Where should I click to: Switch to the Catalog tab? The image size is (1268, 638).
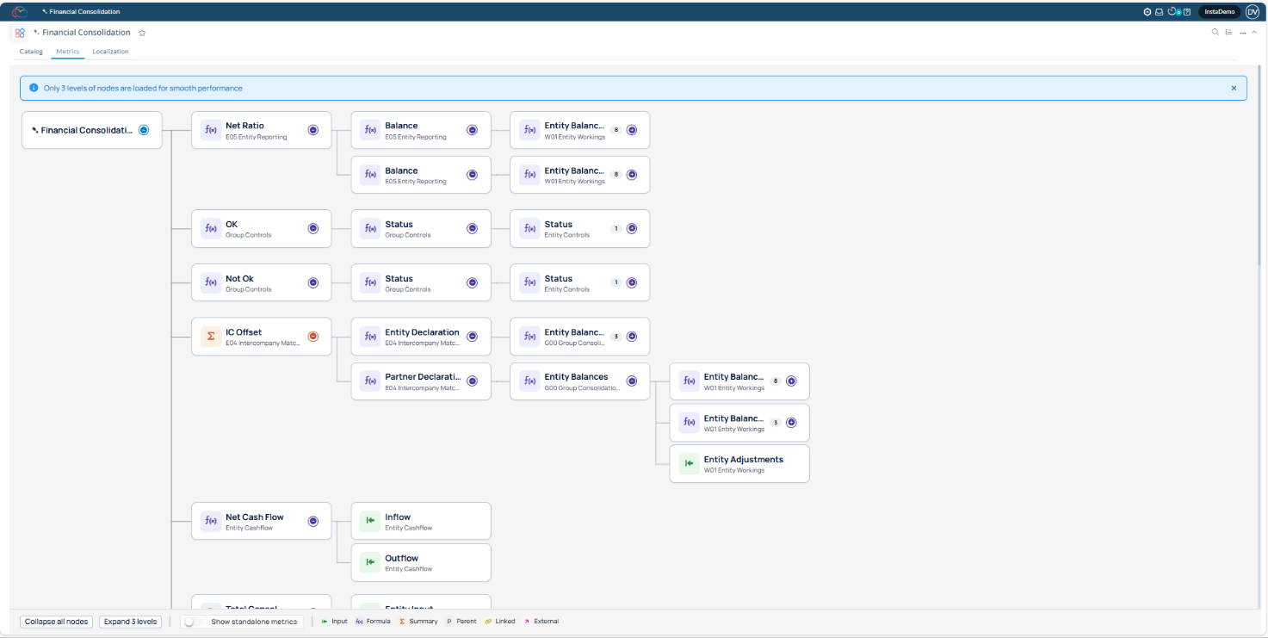click(31, 52)
